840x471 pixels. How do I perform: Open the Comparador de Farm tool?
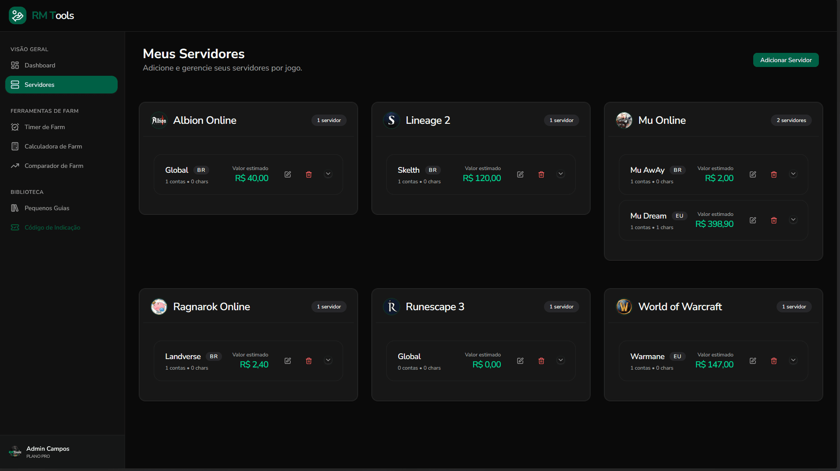[x=54, y=166]
